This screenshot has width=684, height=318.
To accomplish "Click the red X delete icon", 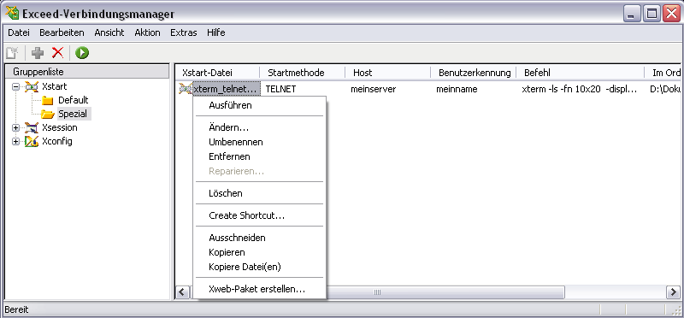I will [x=57, y=53].
